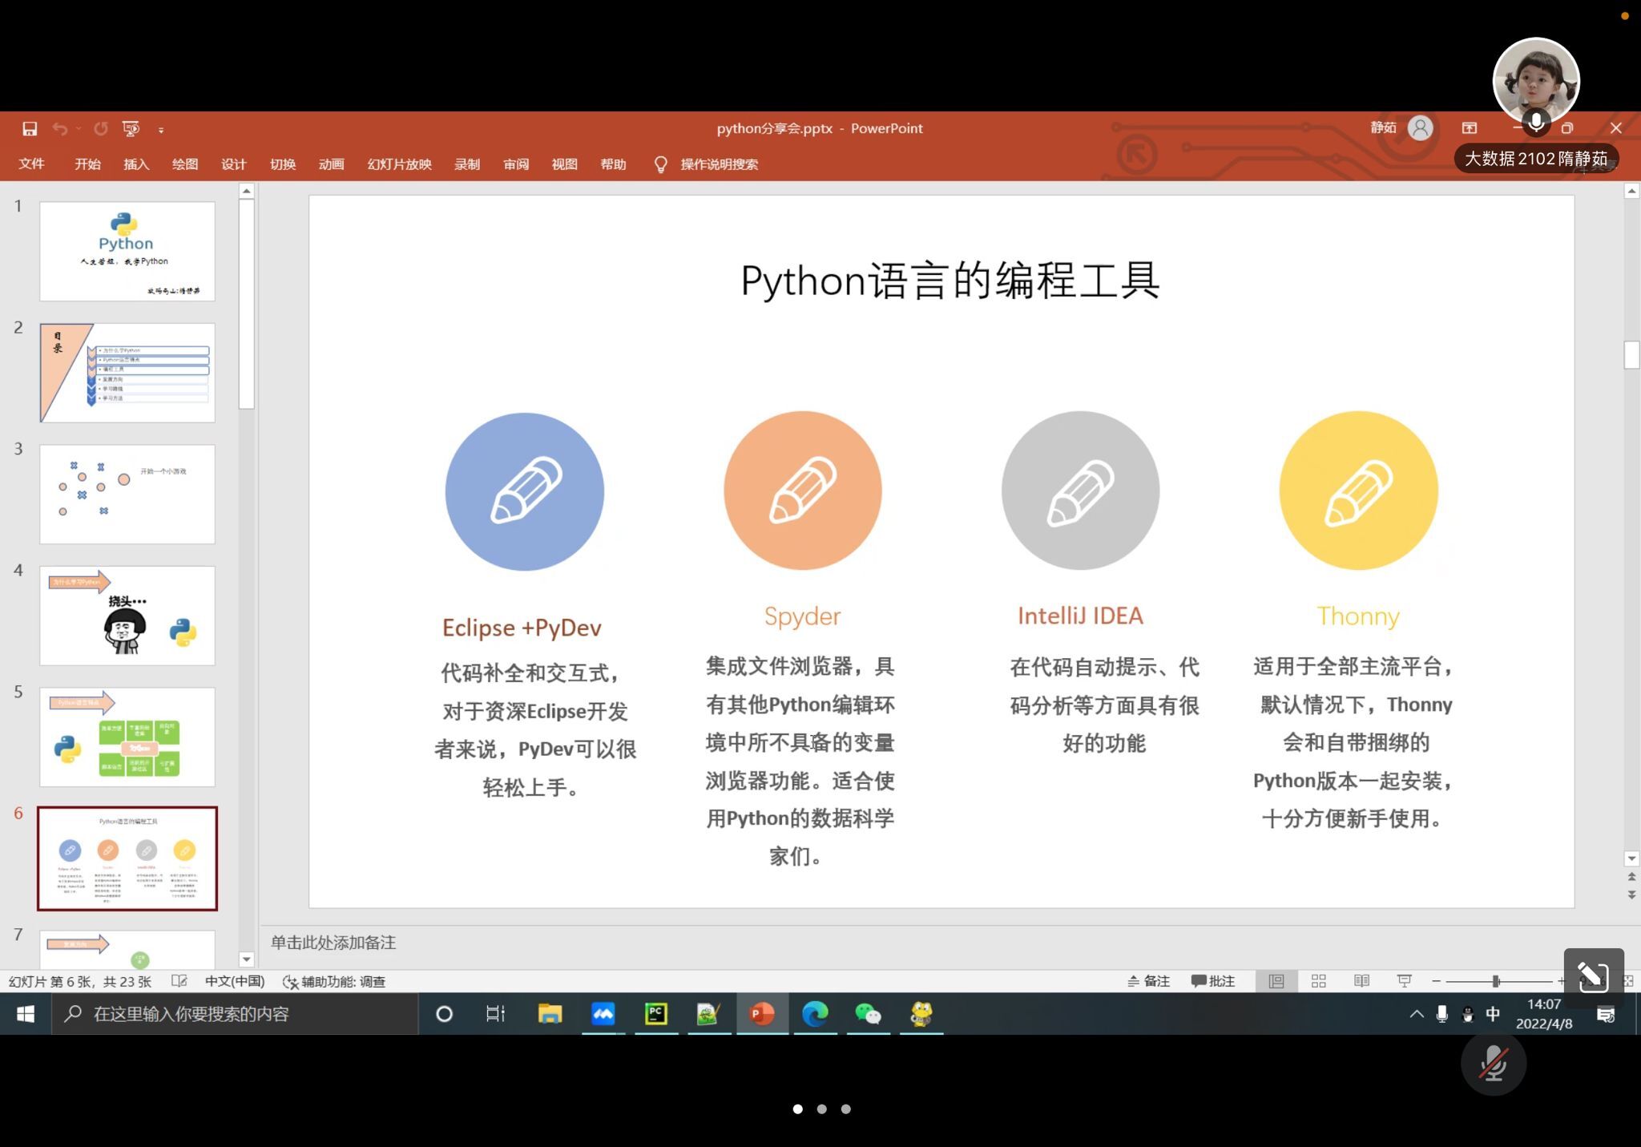Screen dimensions: 1641x1147
Task: Switch to Slide Sorter view
Action: click(1319, 981)
